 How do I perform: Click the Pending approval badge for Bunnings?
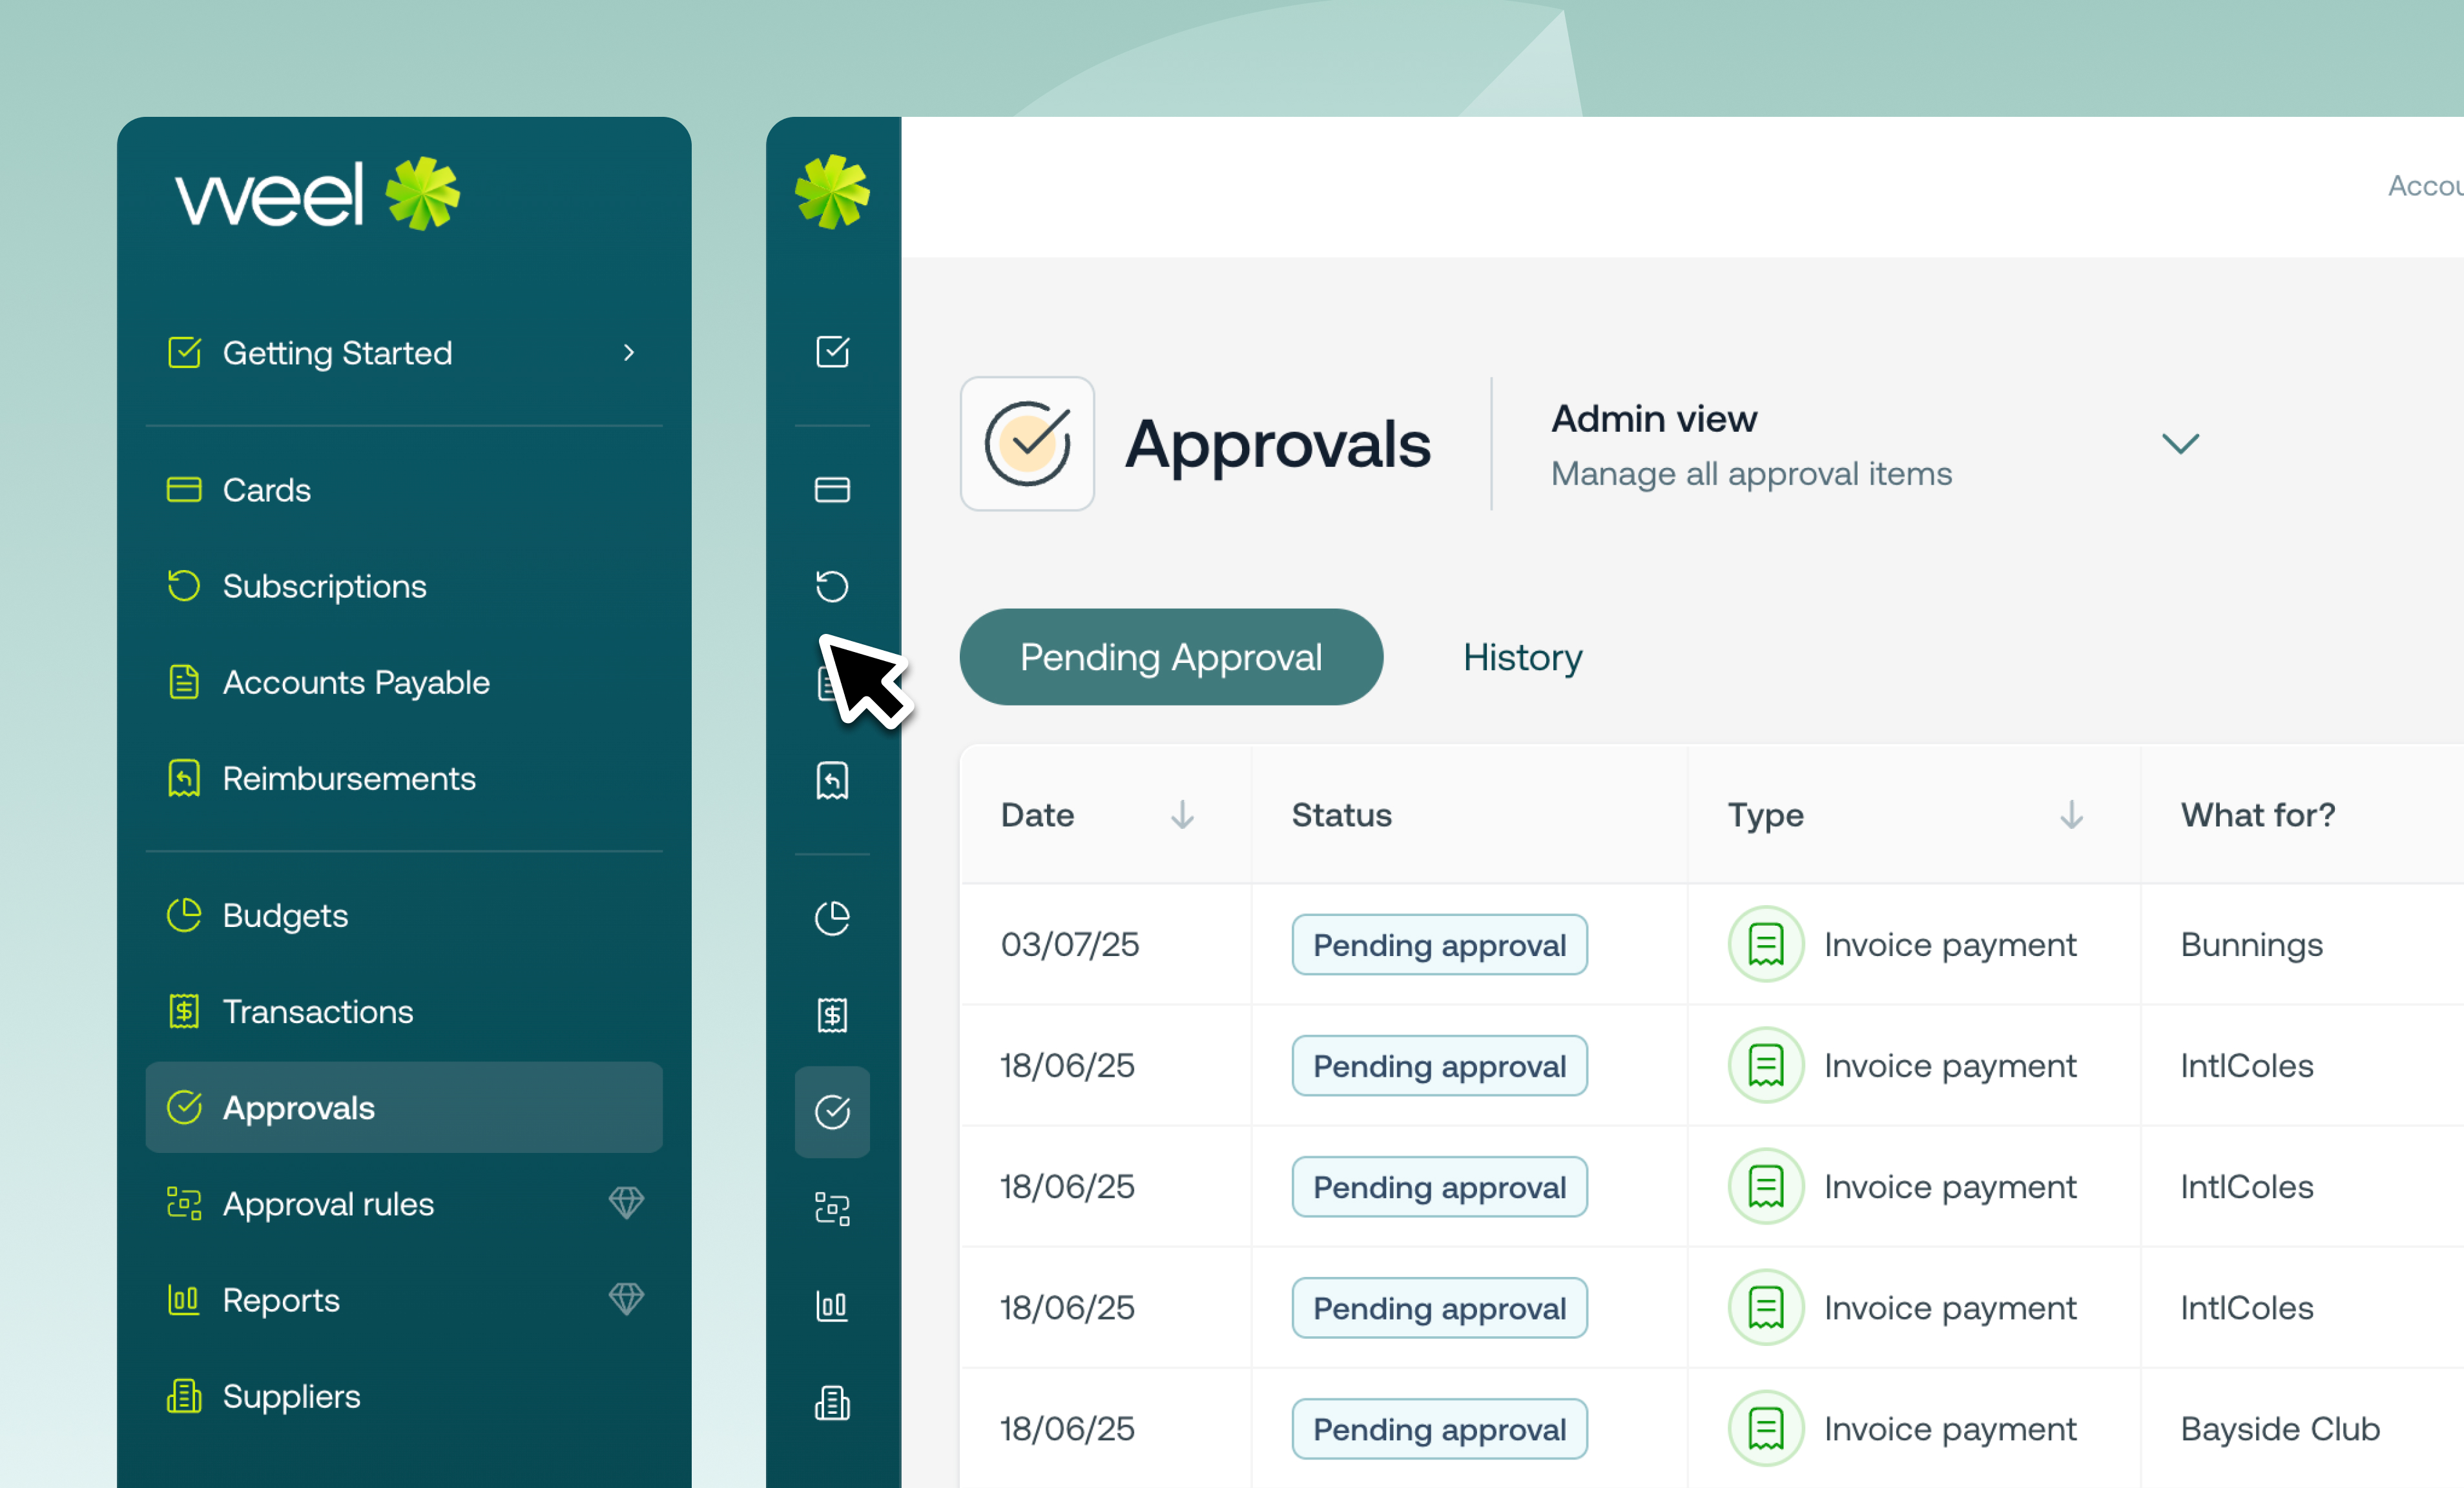pos(1439,944)
